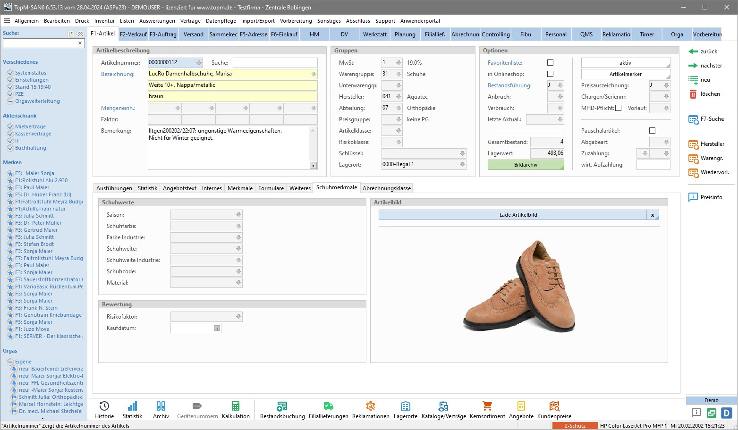Open the Merkmale sub-tab
The width and height of the screenshot is (738, 430).
(x=240, y=188)
